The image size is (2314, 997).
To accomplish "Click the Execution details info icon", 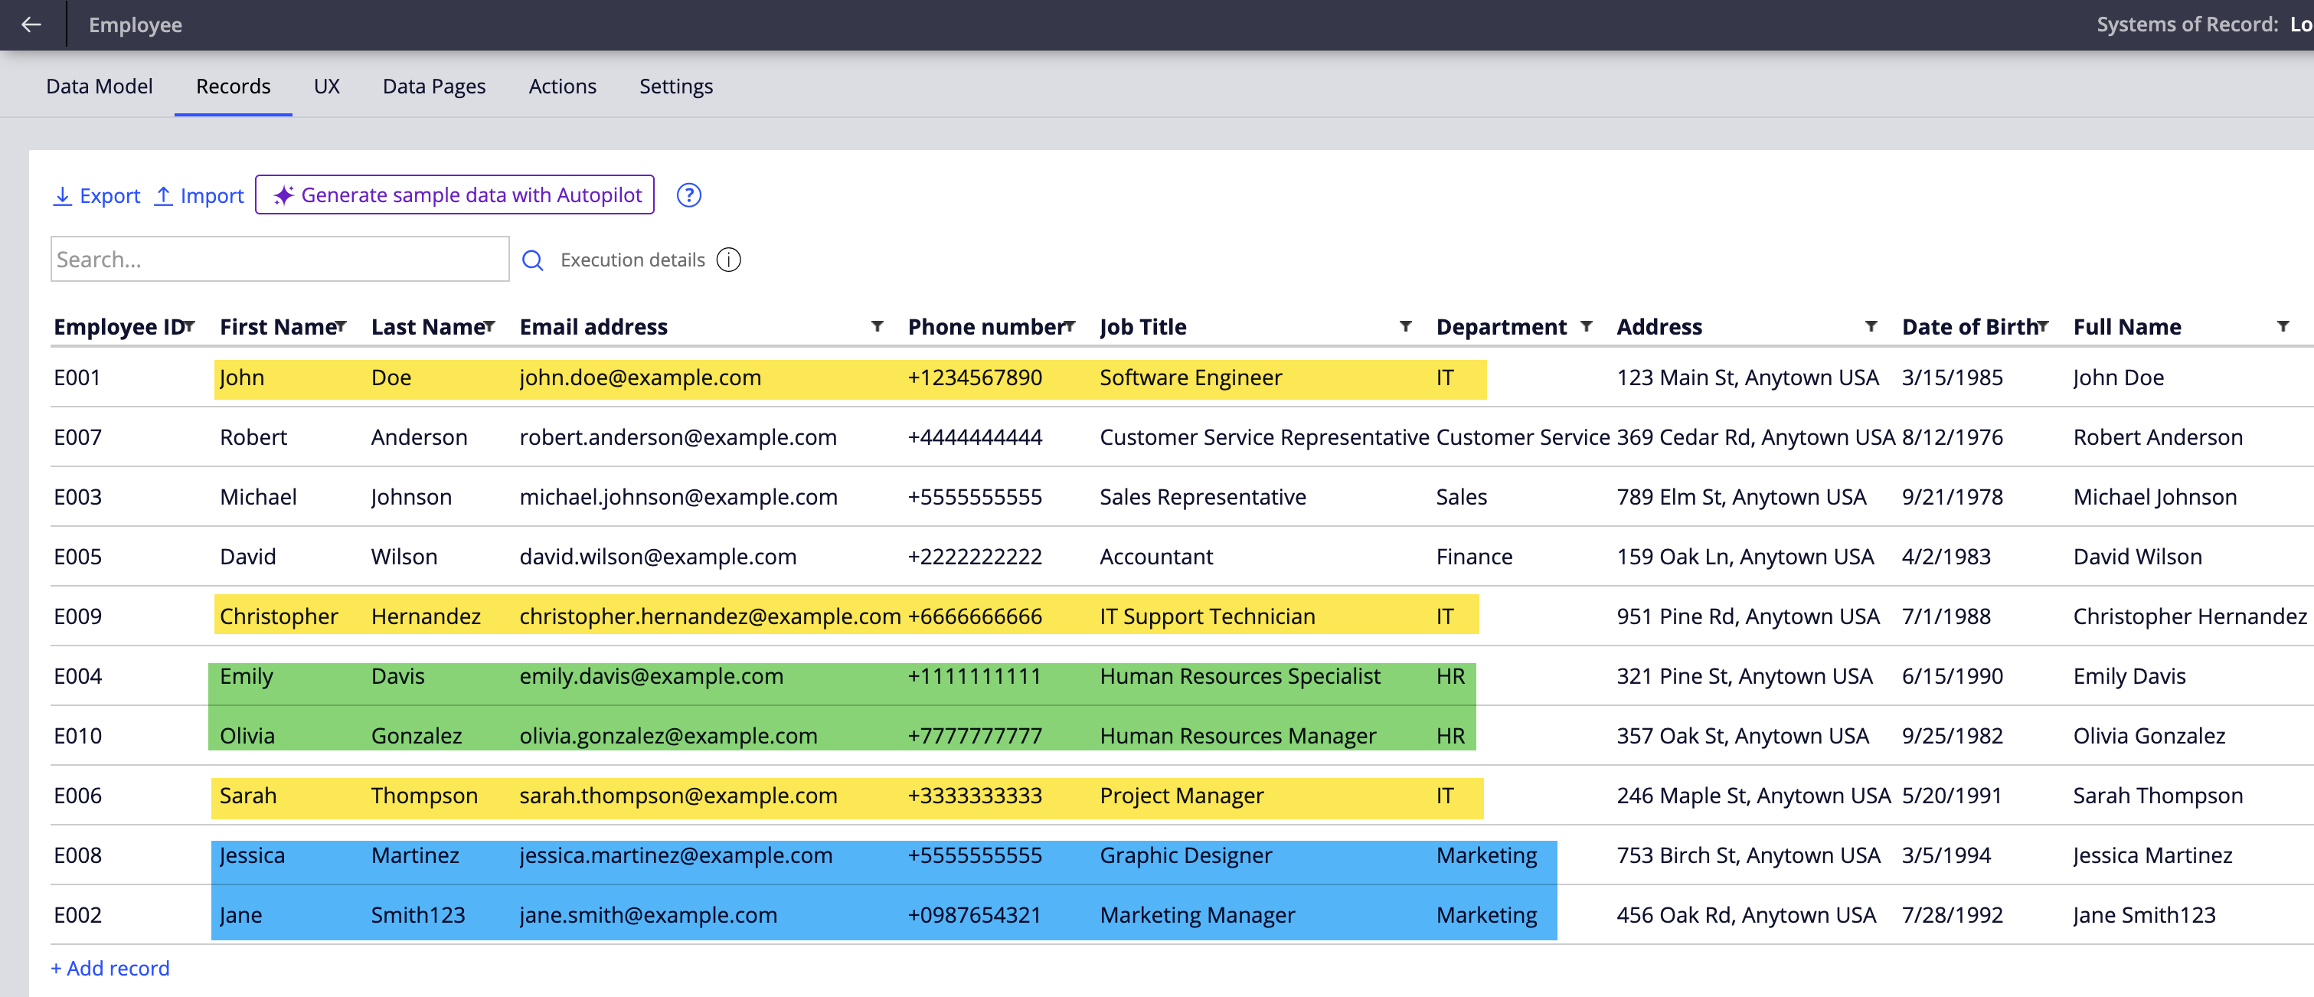I will 728,260.
